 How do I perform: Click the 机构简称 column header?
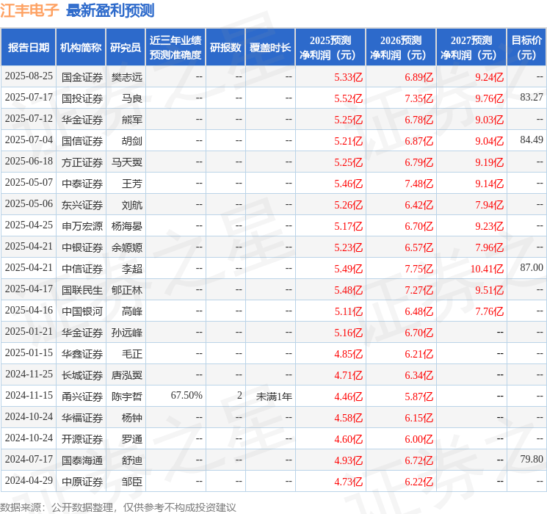click(81, 48)
